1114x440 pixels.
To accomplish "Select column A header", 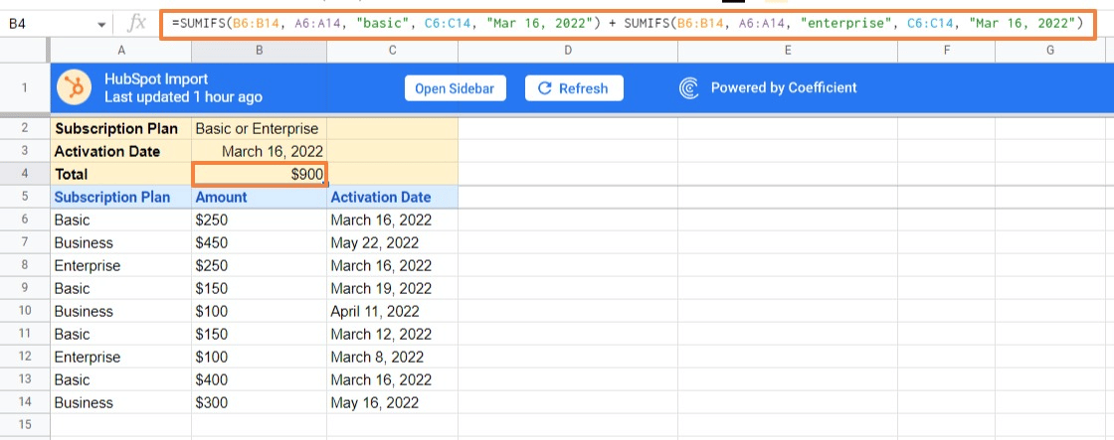I will [120, 51].
